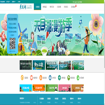Click the sub-link under first footer column
The width and height of the screenshot is (105, 105).
pos(41,102)
